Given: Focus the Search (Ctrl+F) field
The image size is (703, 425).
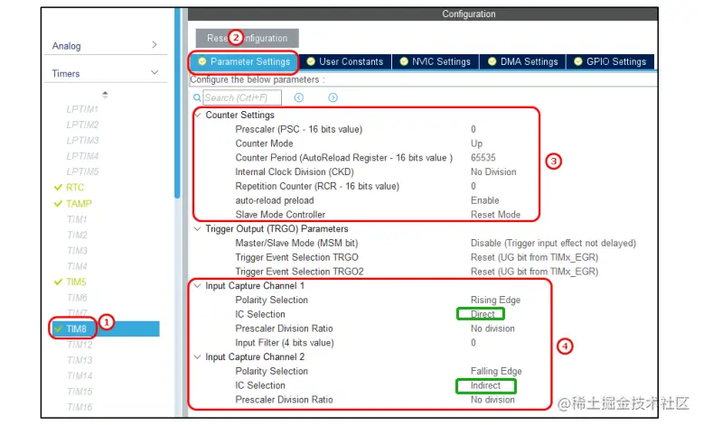Looking at the screenshot, I should [x=242, y=97].
